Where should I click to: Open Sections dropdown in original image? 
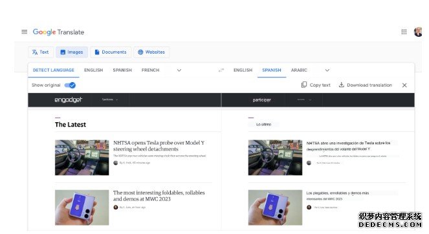tap(110, 100)
